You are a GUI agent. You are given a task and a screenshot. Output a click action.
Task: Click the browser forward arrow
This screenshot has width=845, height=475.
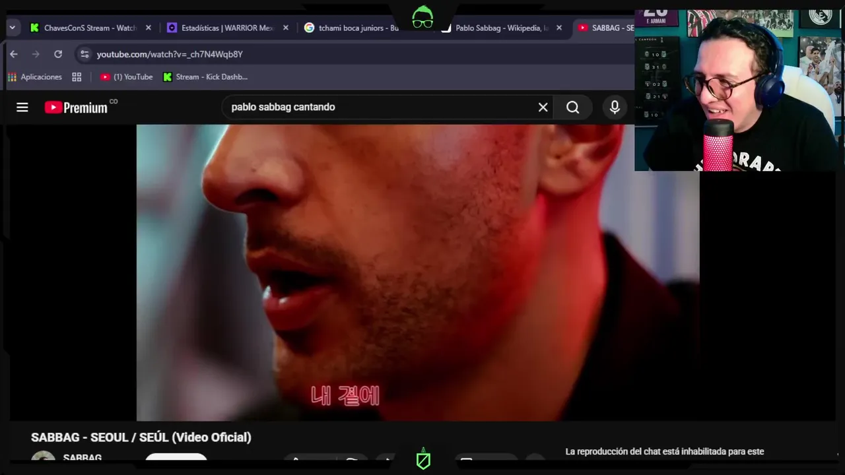pyautogui.click(x=36, y=54)
